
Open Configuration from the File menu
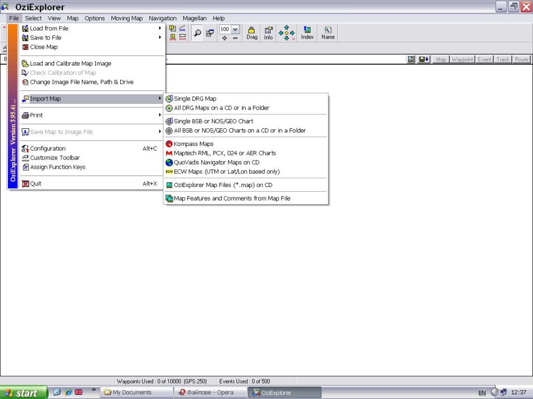point(48,149)
